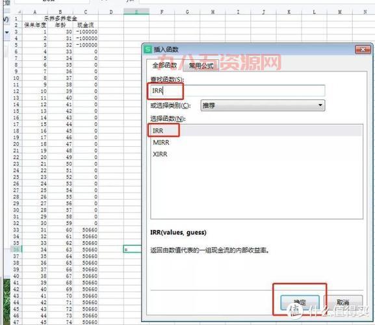The height and width of the screenshot is (325, 375).
Task: Close the 插入函数 dialog
Action: pyautogui.click(x=363, y=49)
